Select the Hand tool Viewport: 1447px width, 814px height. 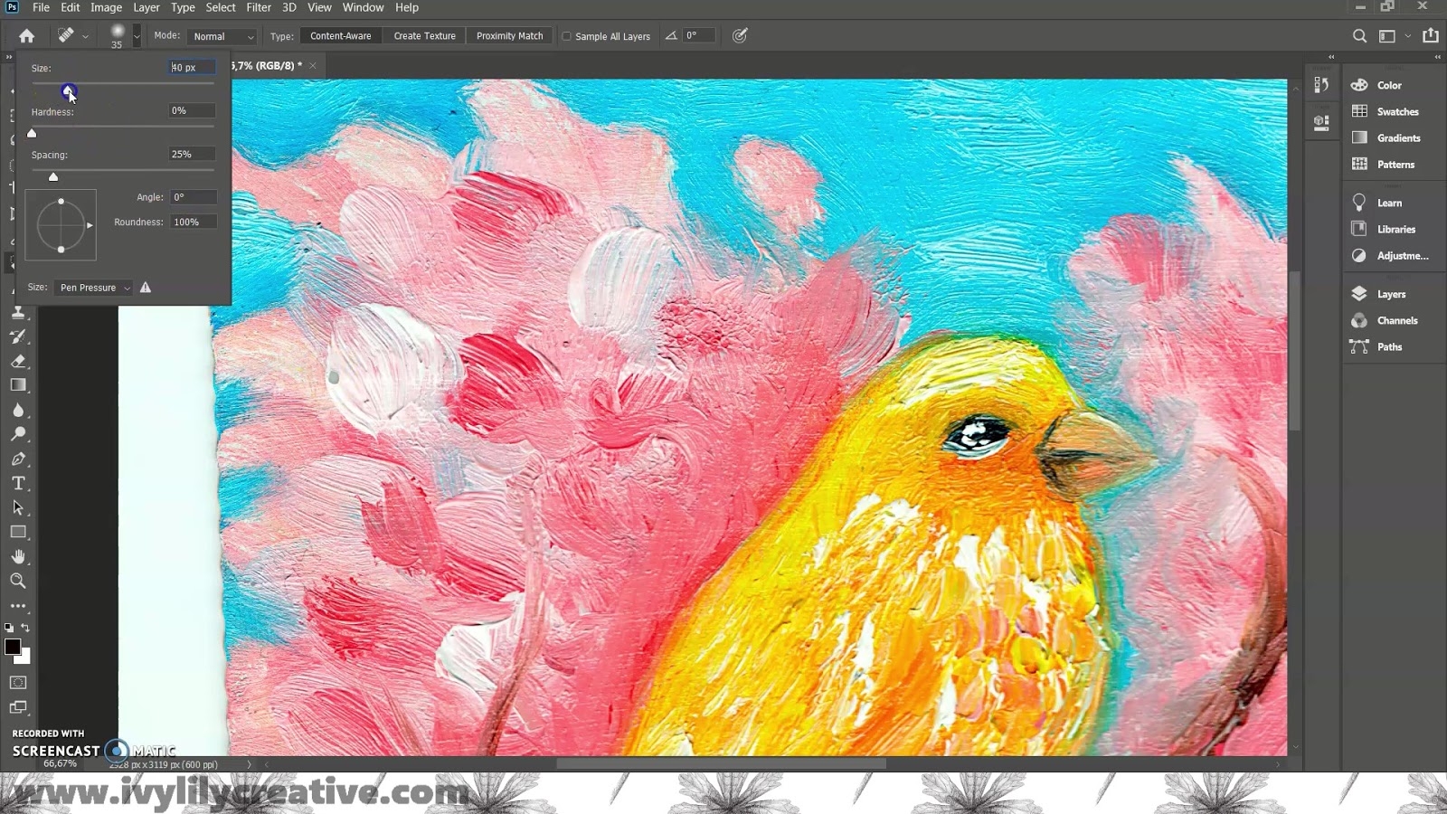[x=18, y=556]
